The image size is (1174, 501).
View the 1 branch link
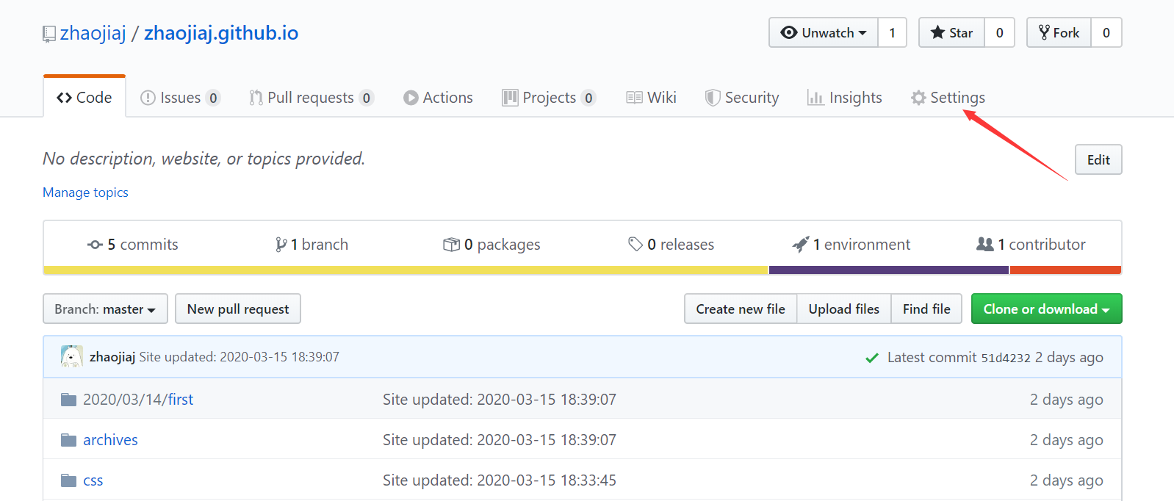pos(312,245)
